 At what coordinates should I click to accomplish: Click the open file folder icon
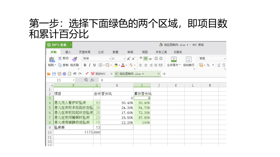(49, 74)
